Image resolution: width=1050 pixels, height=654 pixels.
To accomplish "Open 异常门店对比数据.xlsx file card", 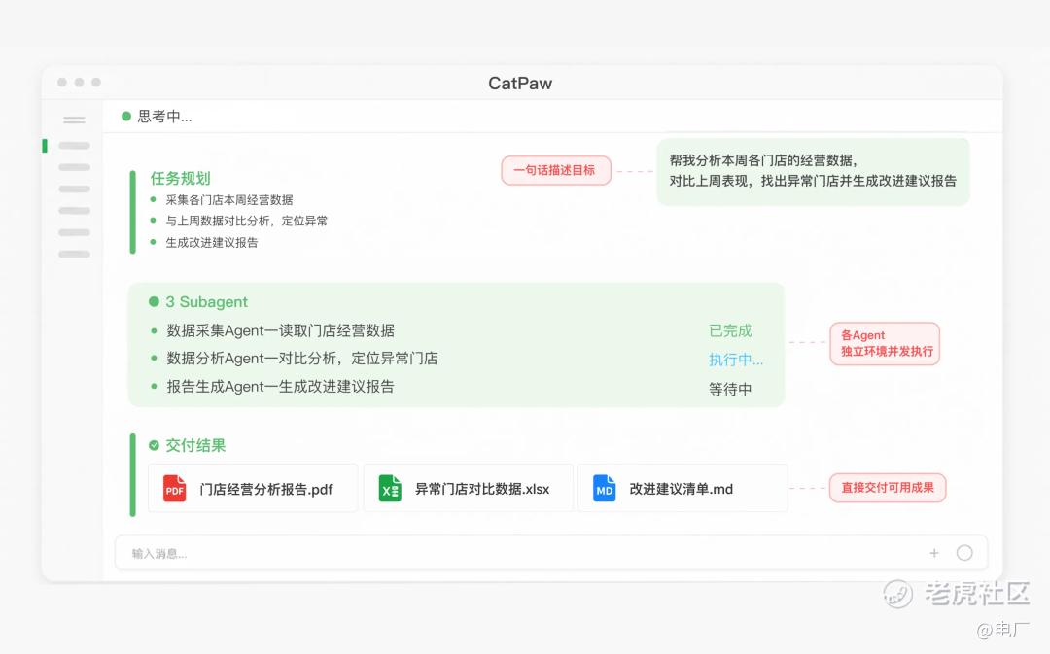I will coord(468,488).
